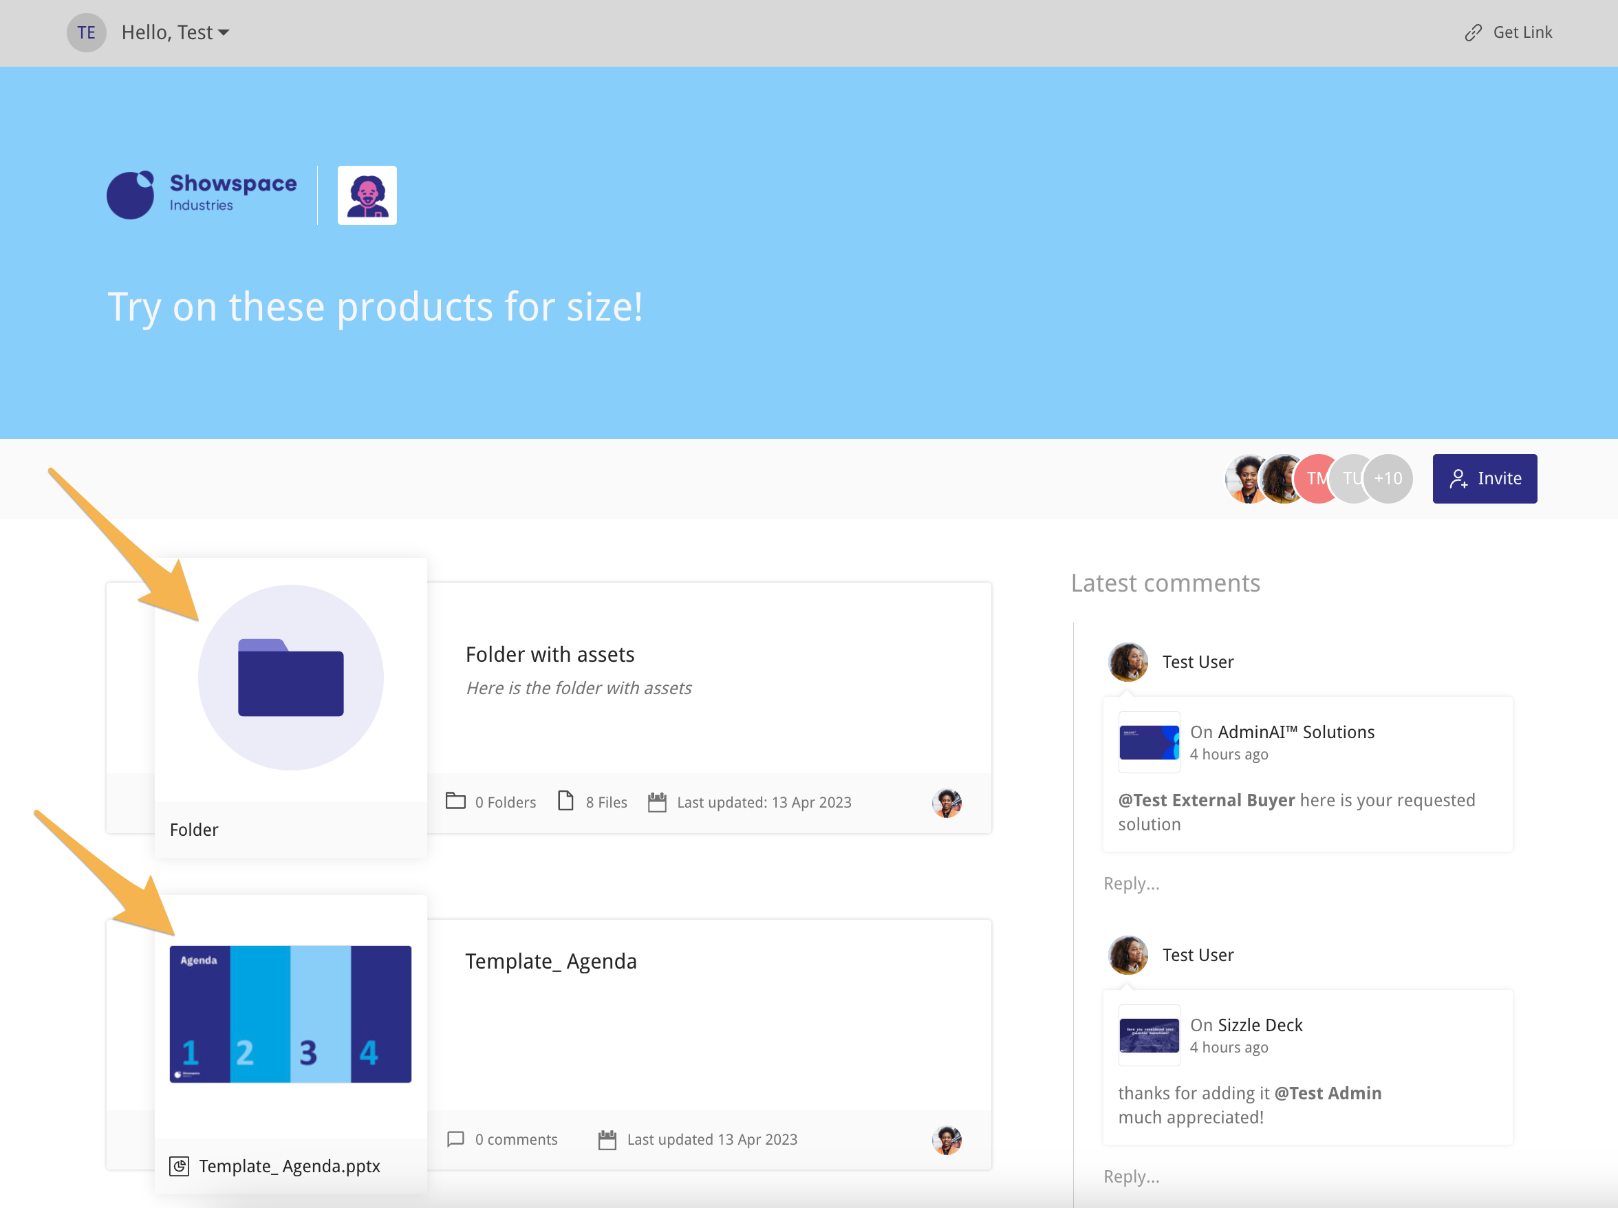This screenshot has width=1618, height=1208.
Task: Open the large folder icon card
Action: [x=290, y=677]
